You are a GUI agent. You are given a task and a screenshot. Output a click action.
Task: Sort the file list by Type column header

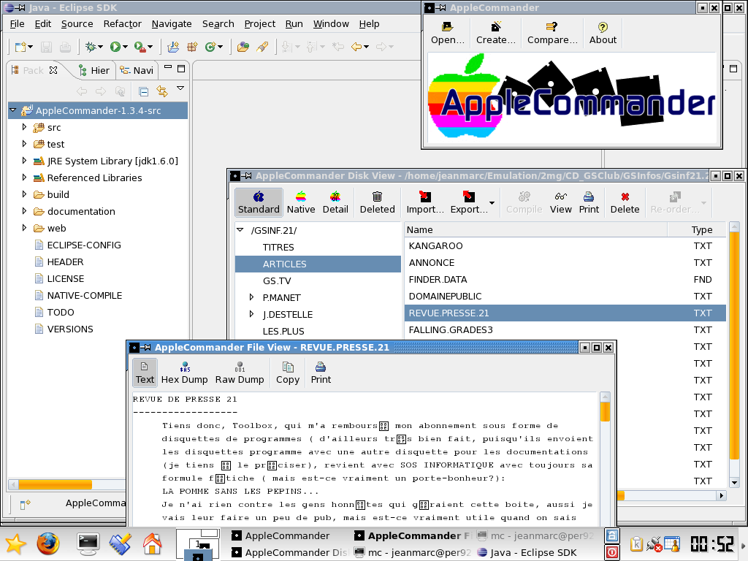coord(697,229)
